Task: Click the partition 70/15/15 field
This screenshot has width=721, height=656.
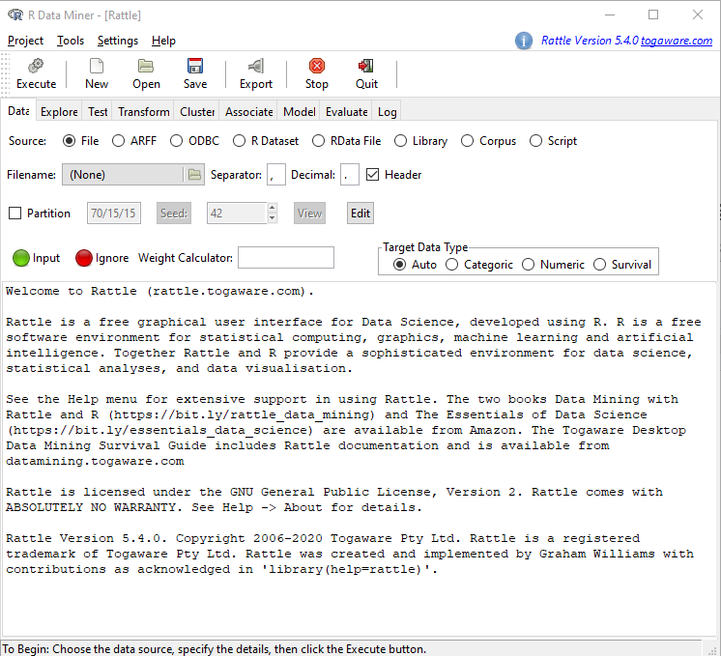Action: pyautogui.click(x=114, y=214)
